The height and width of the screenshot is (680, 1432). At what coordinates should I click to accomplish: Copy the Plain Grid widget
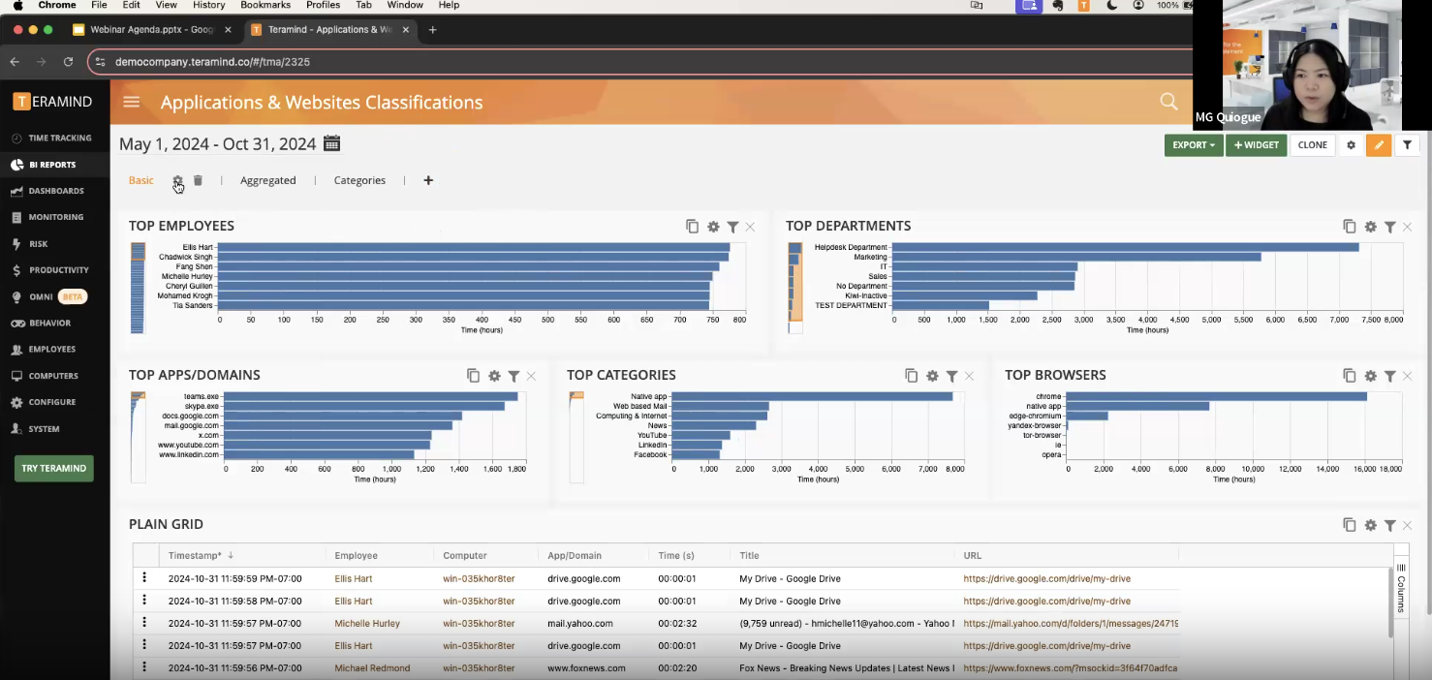[1349, 524]
